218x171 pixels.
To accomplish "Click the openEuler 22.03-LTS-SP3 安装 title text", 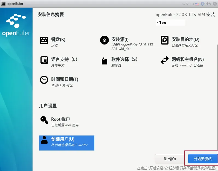I will pos(185,14).
